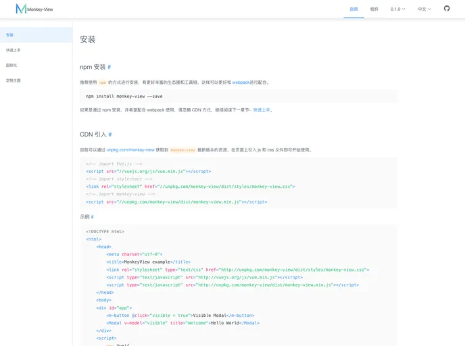Click the import stylesheet comment line
The image size is (465, 346).
[x=119, y=179]
